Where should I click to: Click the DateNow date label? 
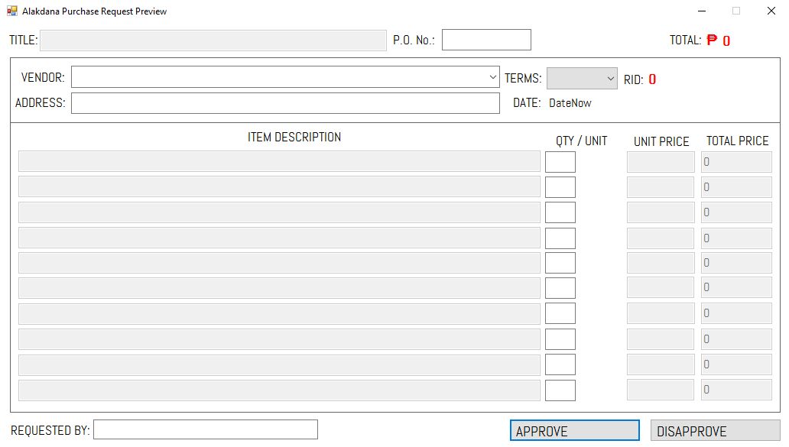pyautogui.click(x=570, y=103)
